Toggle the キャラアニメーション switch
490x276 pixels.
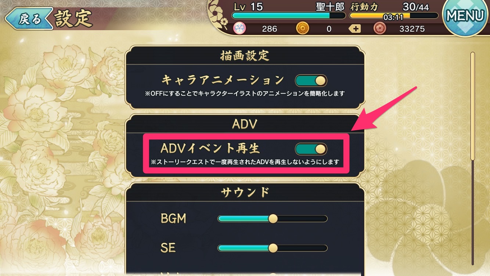coord(311,80)
